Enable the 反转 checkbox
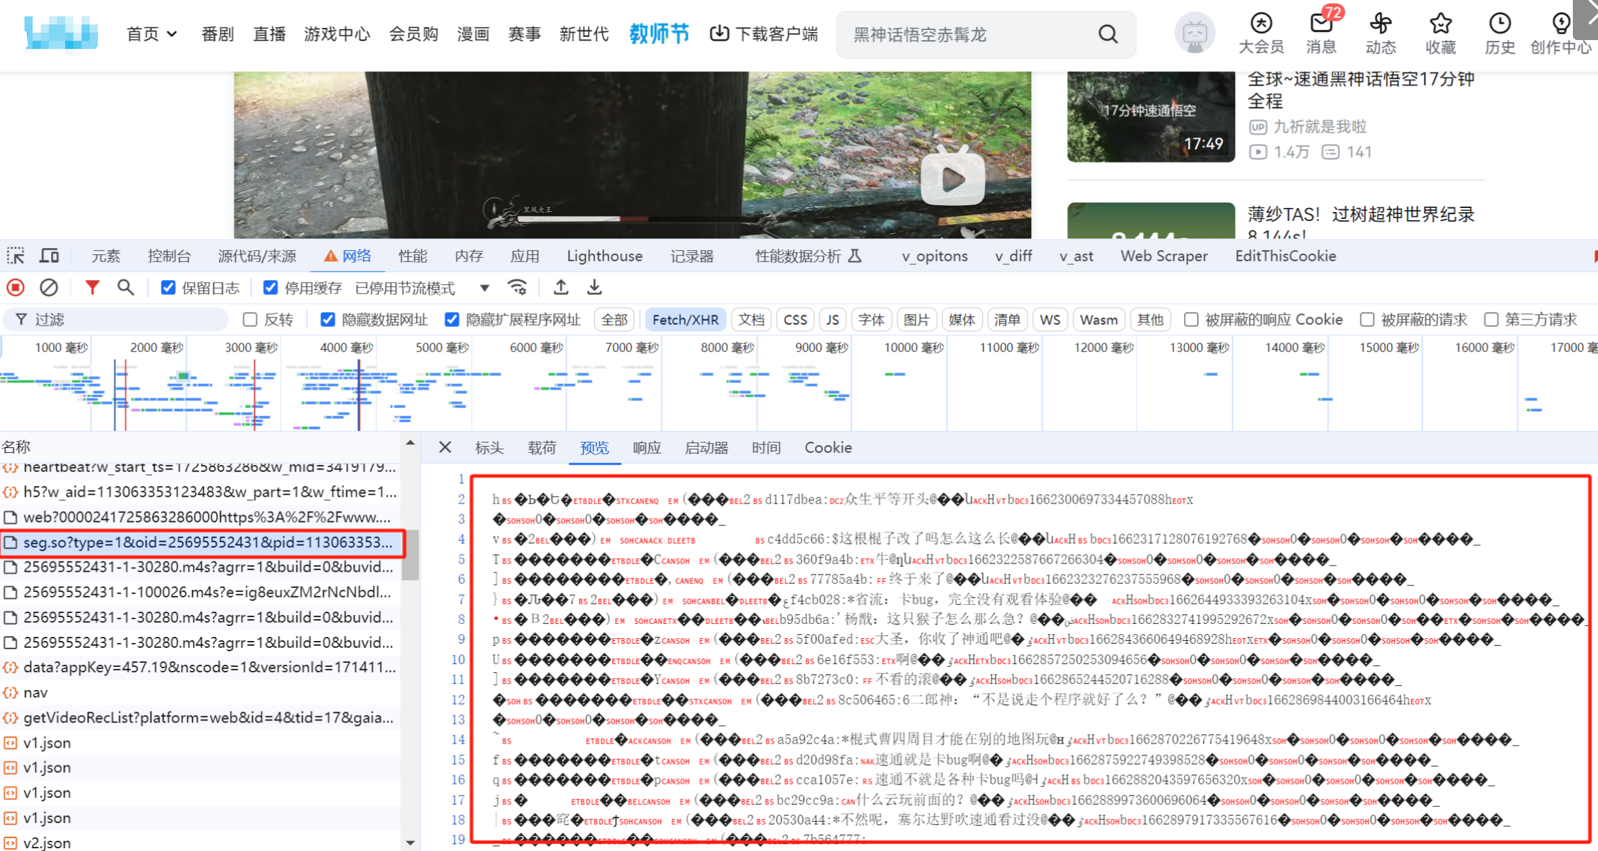This screenshot has height=851, width=1598. (250, 320)
